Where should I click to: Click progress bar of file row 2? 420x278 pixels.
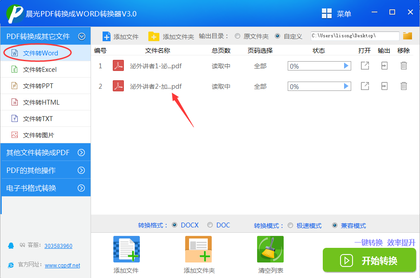coord(319,86)
